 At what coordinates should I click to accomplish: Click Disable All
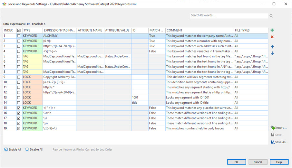click(x=34, y=149)
